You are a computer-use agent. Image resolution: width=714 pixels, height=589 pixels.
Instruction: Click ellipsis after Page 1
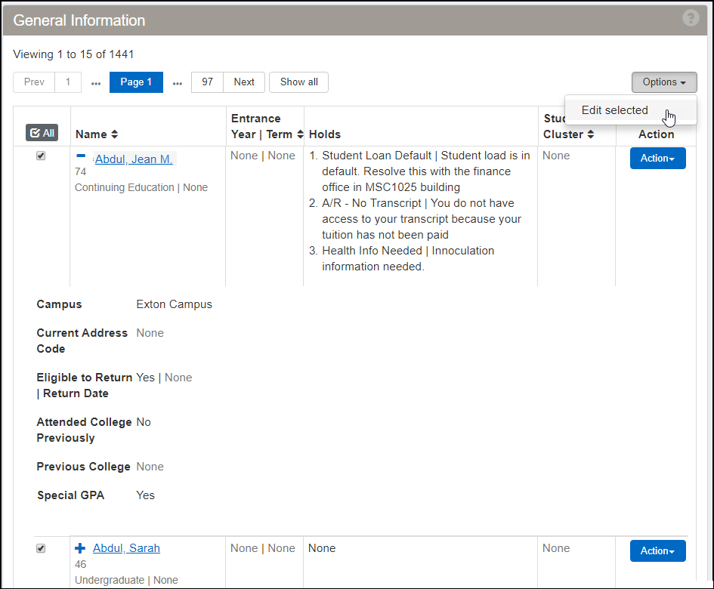(178, 82)
